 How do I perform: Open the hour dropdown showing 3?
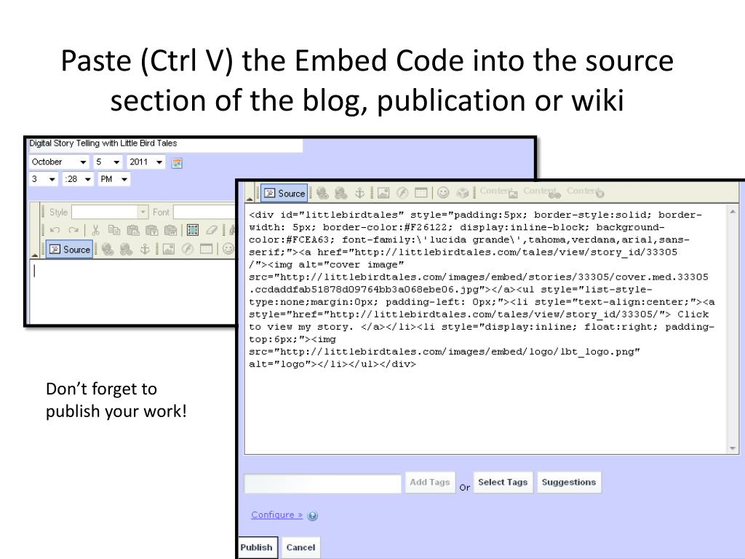coord(43,179)
